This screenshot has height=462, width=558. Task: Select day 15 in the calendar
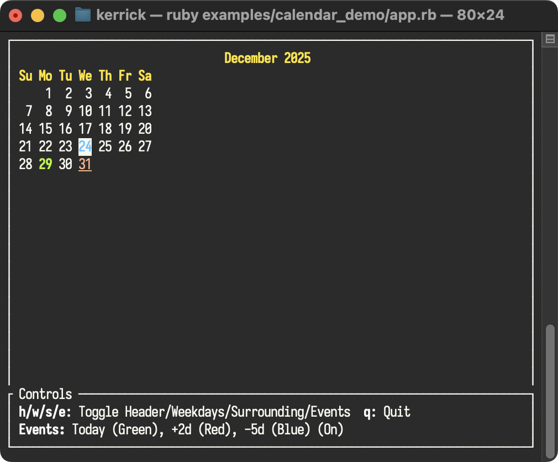(45, 129)
